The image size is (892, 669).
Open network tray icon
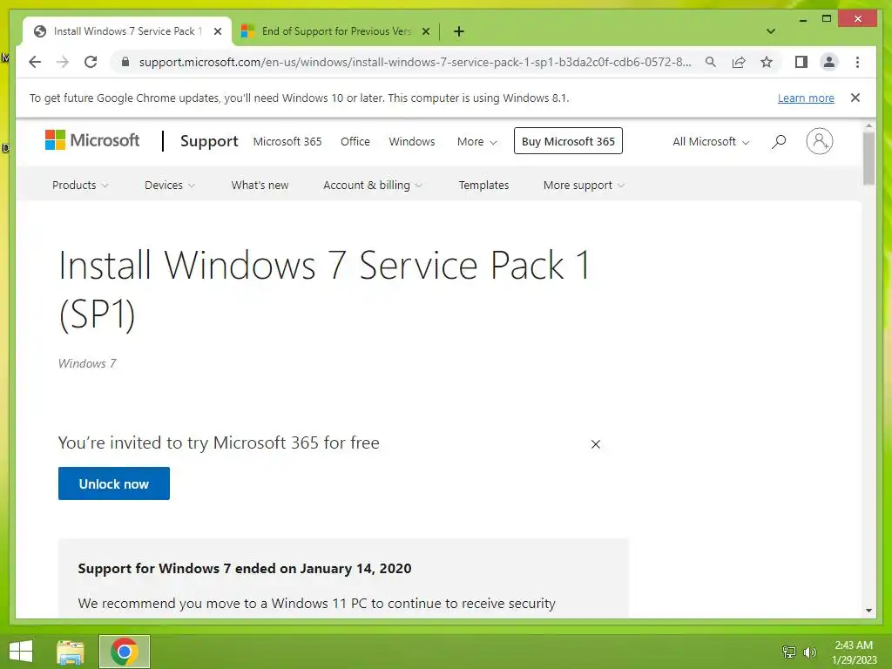click(788, 652)
